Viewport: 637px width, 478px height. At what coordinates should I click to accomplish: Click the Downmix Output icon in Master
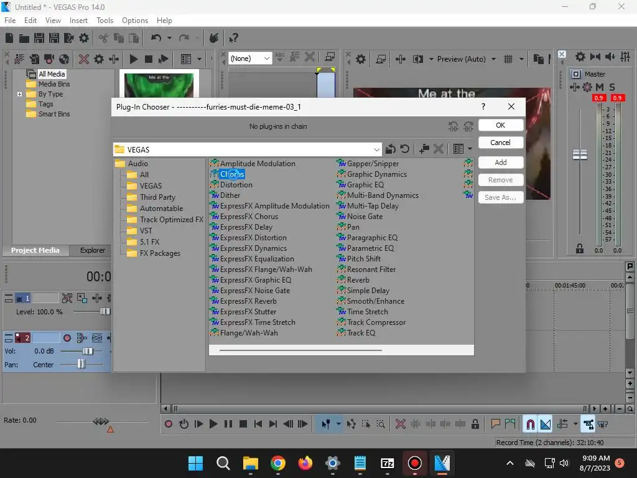[x=595, y=57]
